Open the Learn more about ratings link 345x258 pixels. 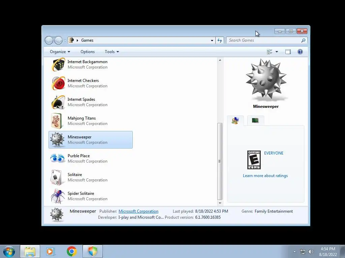click(265, 176)
